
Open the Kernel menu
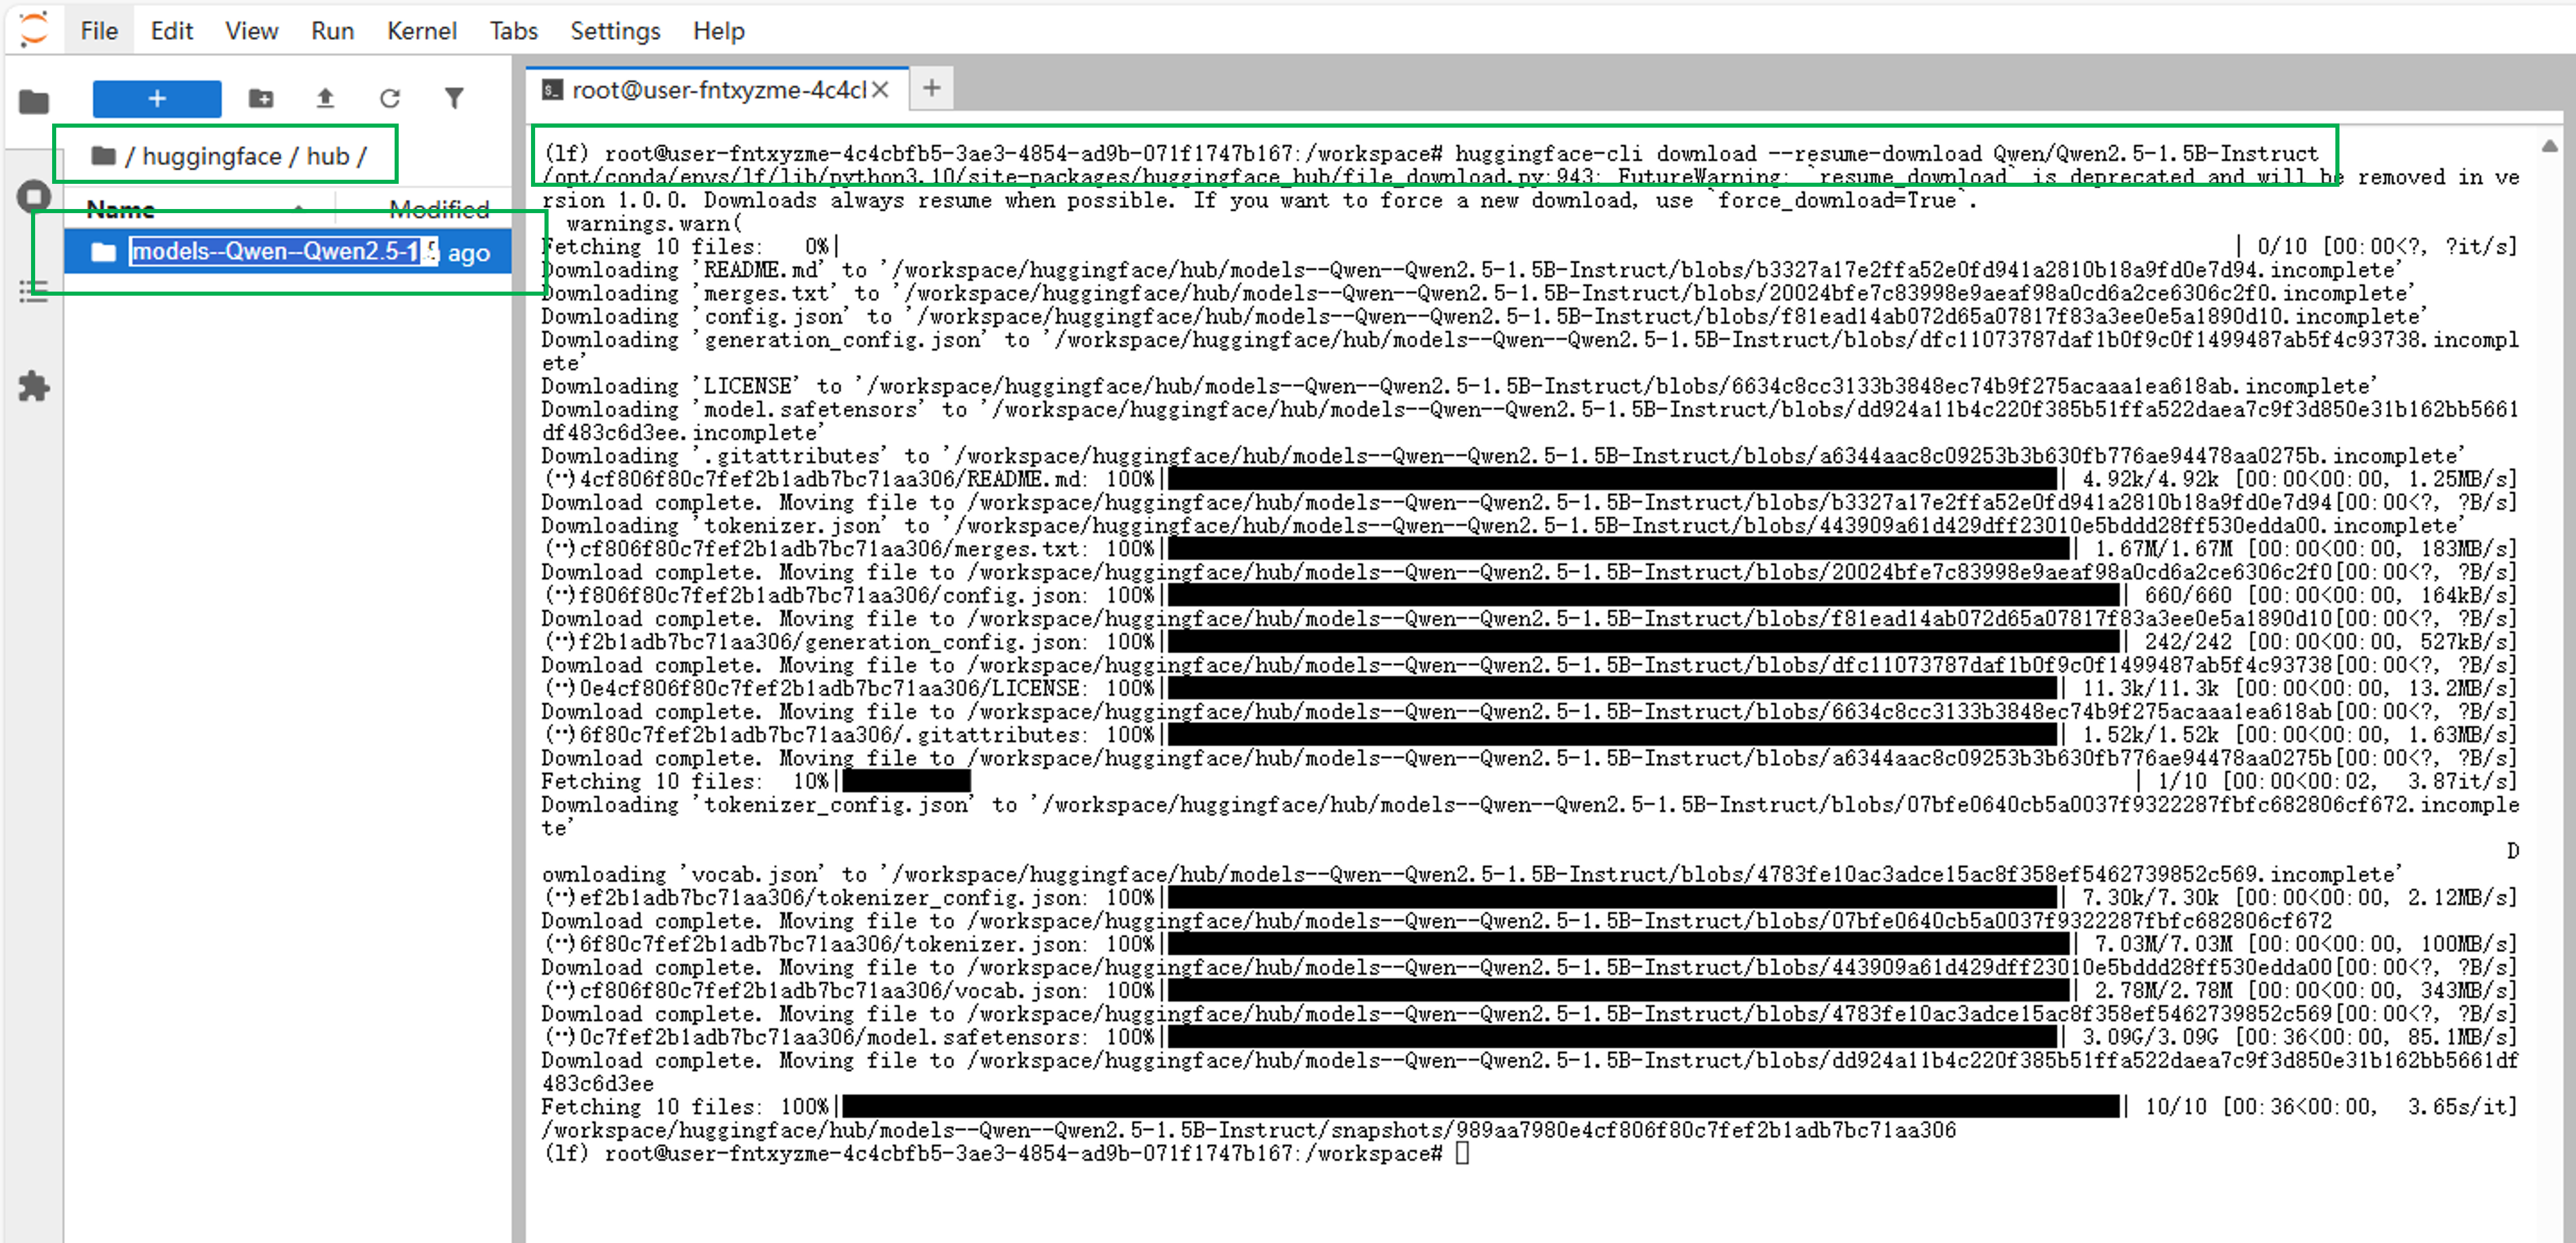421,31
